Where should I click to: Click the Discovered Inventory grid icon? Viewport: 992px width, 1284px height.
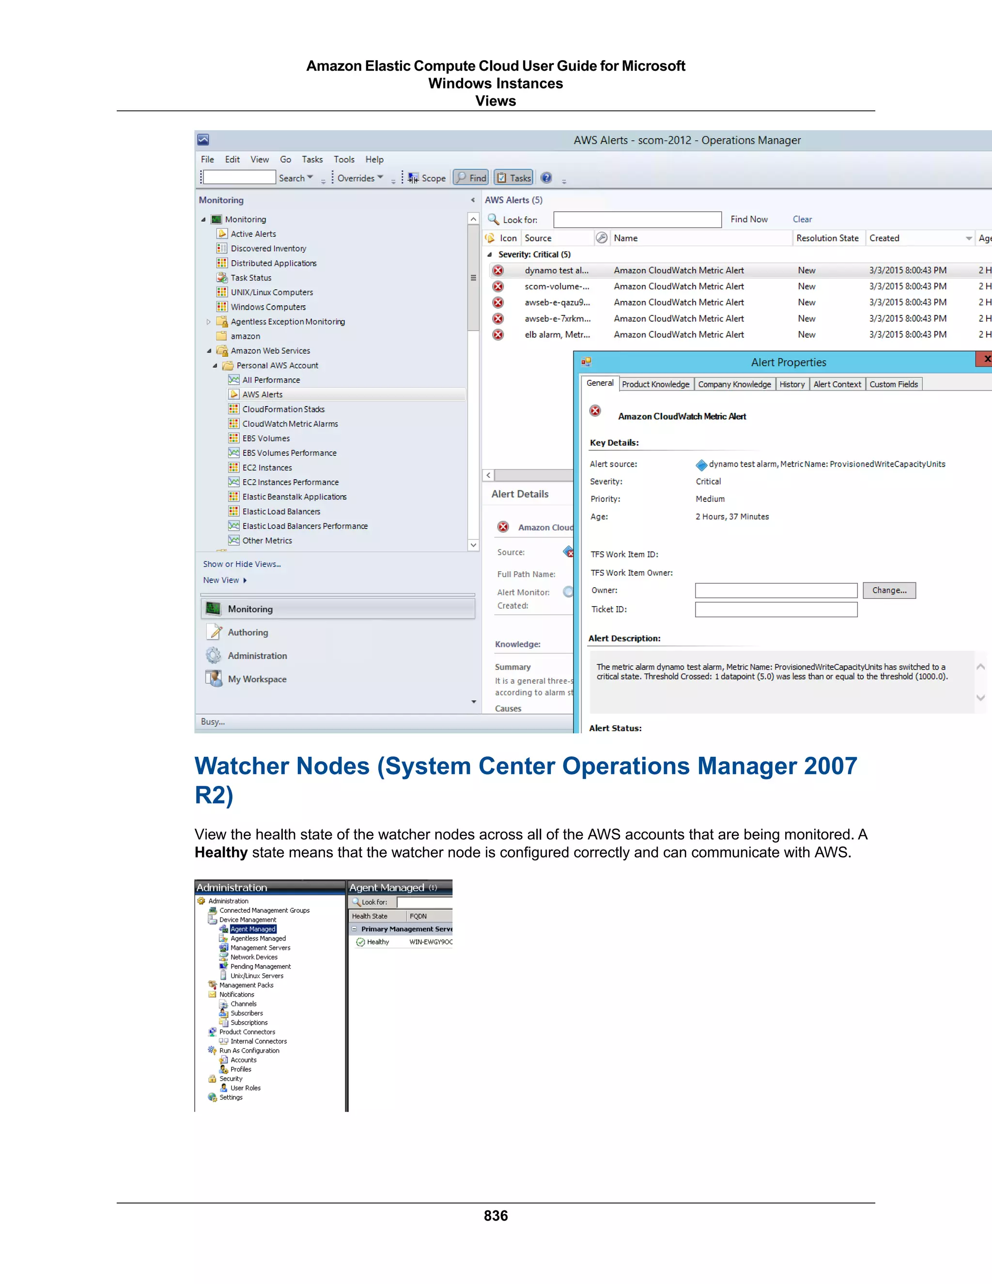[221, 249]
